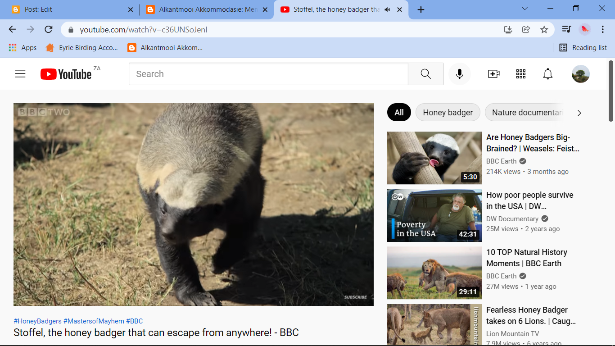Click the address bar URL

(x=144, y=30)
